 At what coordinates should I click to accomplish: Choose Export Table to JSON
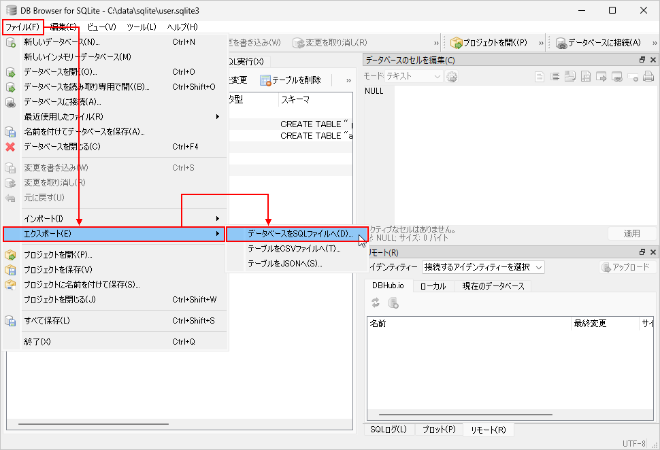(285, 264)
